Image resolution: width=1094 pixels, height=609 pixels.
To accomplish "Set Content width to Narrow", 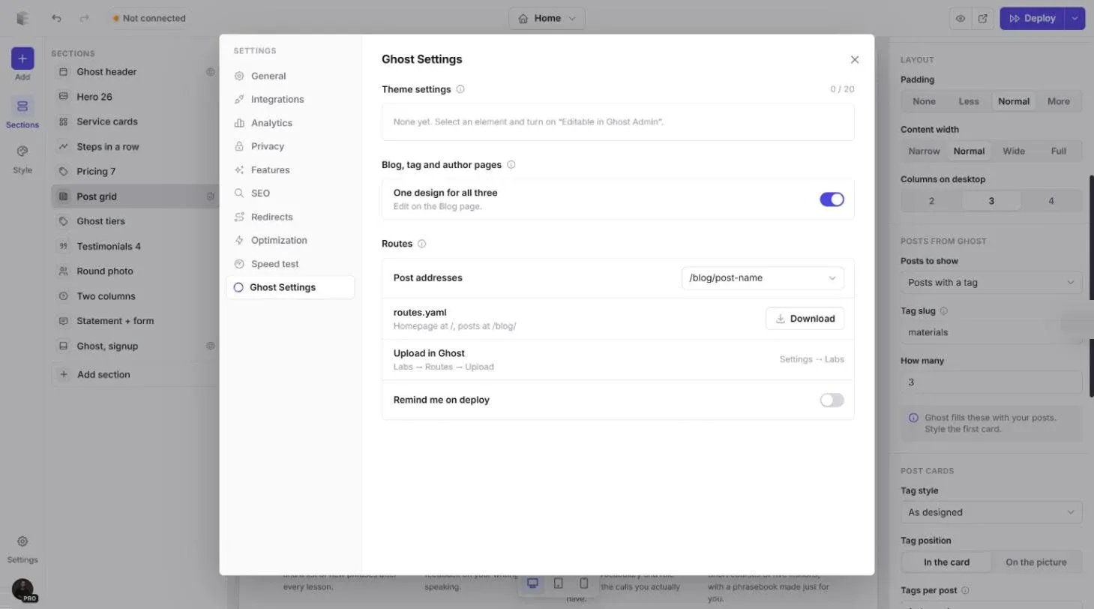I will [924, 151].
